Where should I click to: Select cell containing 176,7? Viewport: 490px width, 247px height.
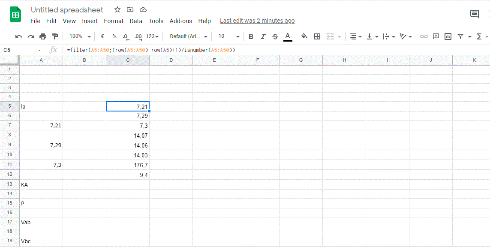128,165
